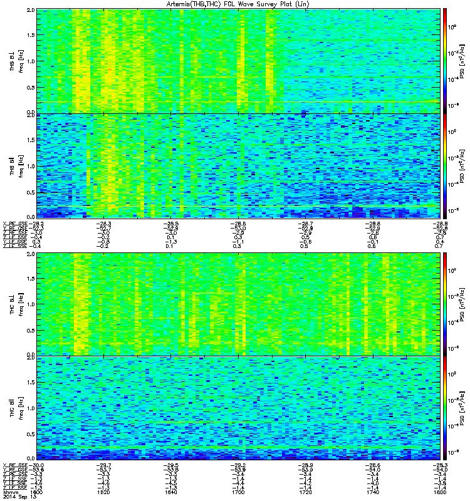Click the 1620 time tick label
The height and width of the screenshot is (501, 470).
tap(103, 492)
